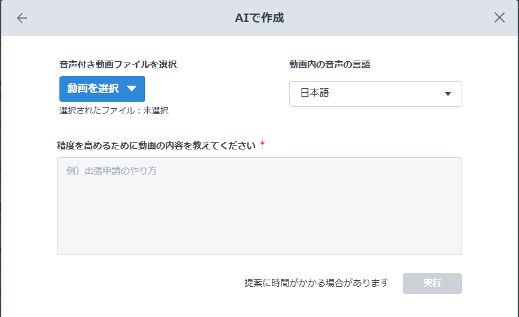Screen dimensions: 519x317
Task: Click the 精度を高めるために動画の内容を教えてください label
Action: coord(157,146)
